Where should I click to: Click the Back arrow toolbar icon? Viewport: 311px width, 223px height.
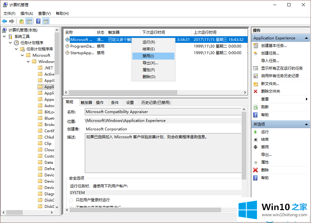(4, 21)
